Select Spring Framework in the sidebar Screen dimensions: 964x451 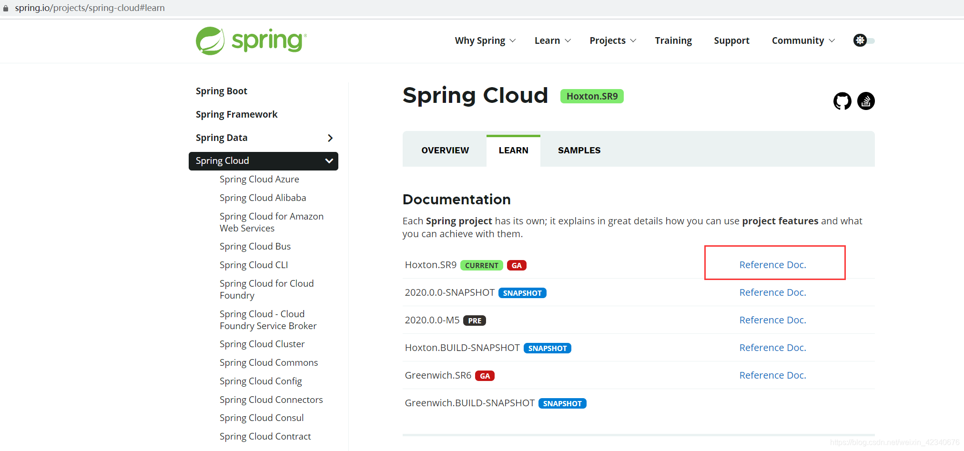click(x=236, y=114)
